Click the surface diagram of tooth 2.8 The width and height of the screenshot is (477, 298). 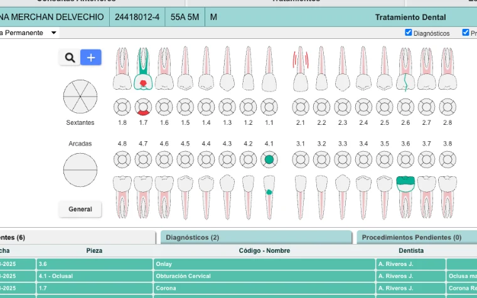click(448, 107)
